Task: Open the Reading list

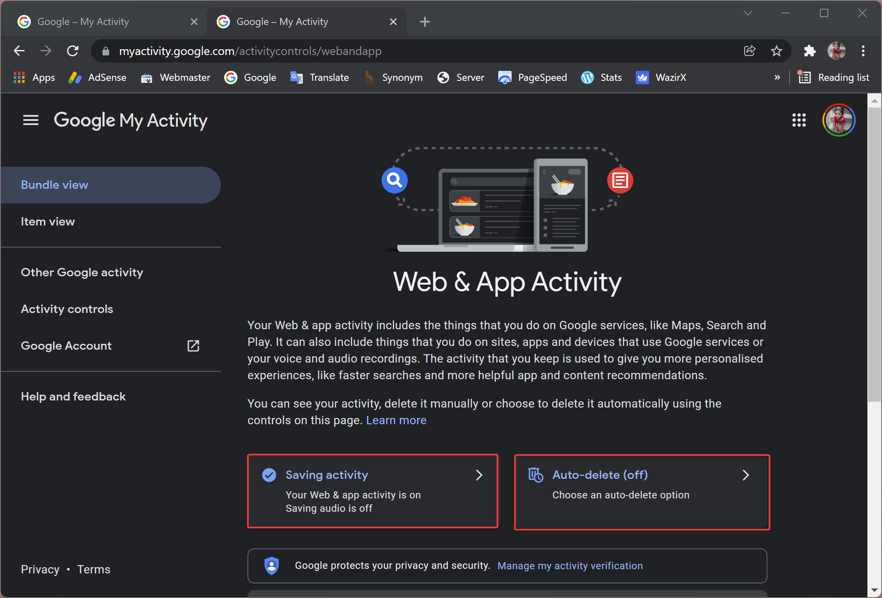Action: pos(833,78)
